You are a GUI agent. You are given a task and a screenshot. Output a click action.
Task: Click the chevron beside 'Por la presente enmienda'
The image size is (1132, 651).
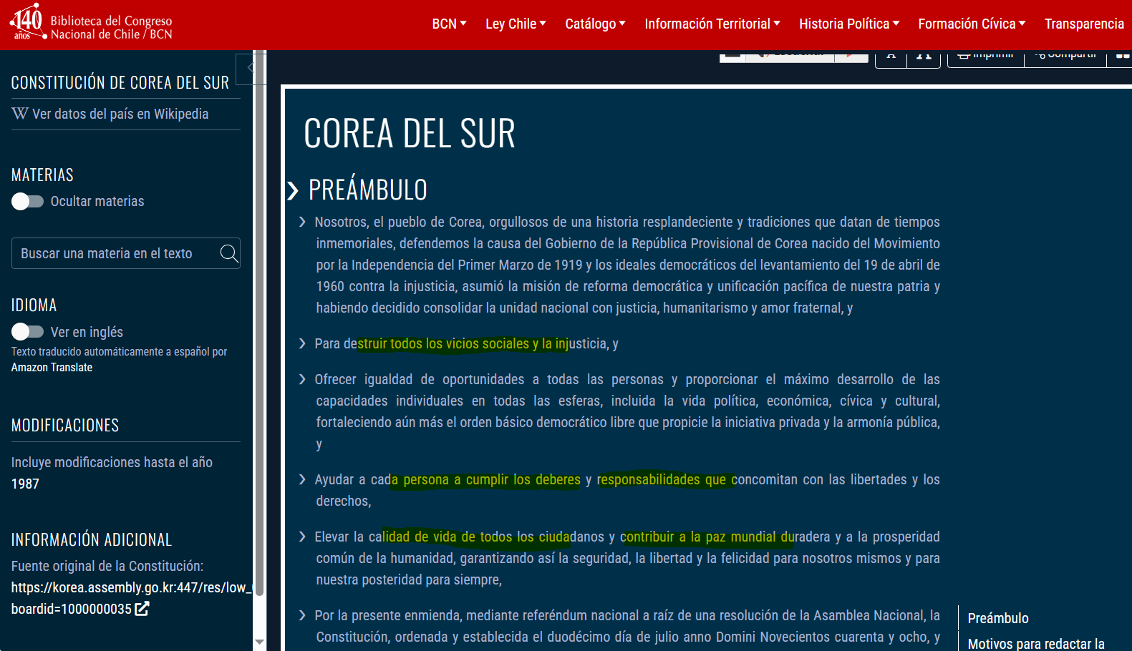tap(303, 616)
